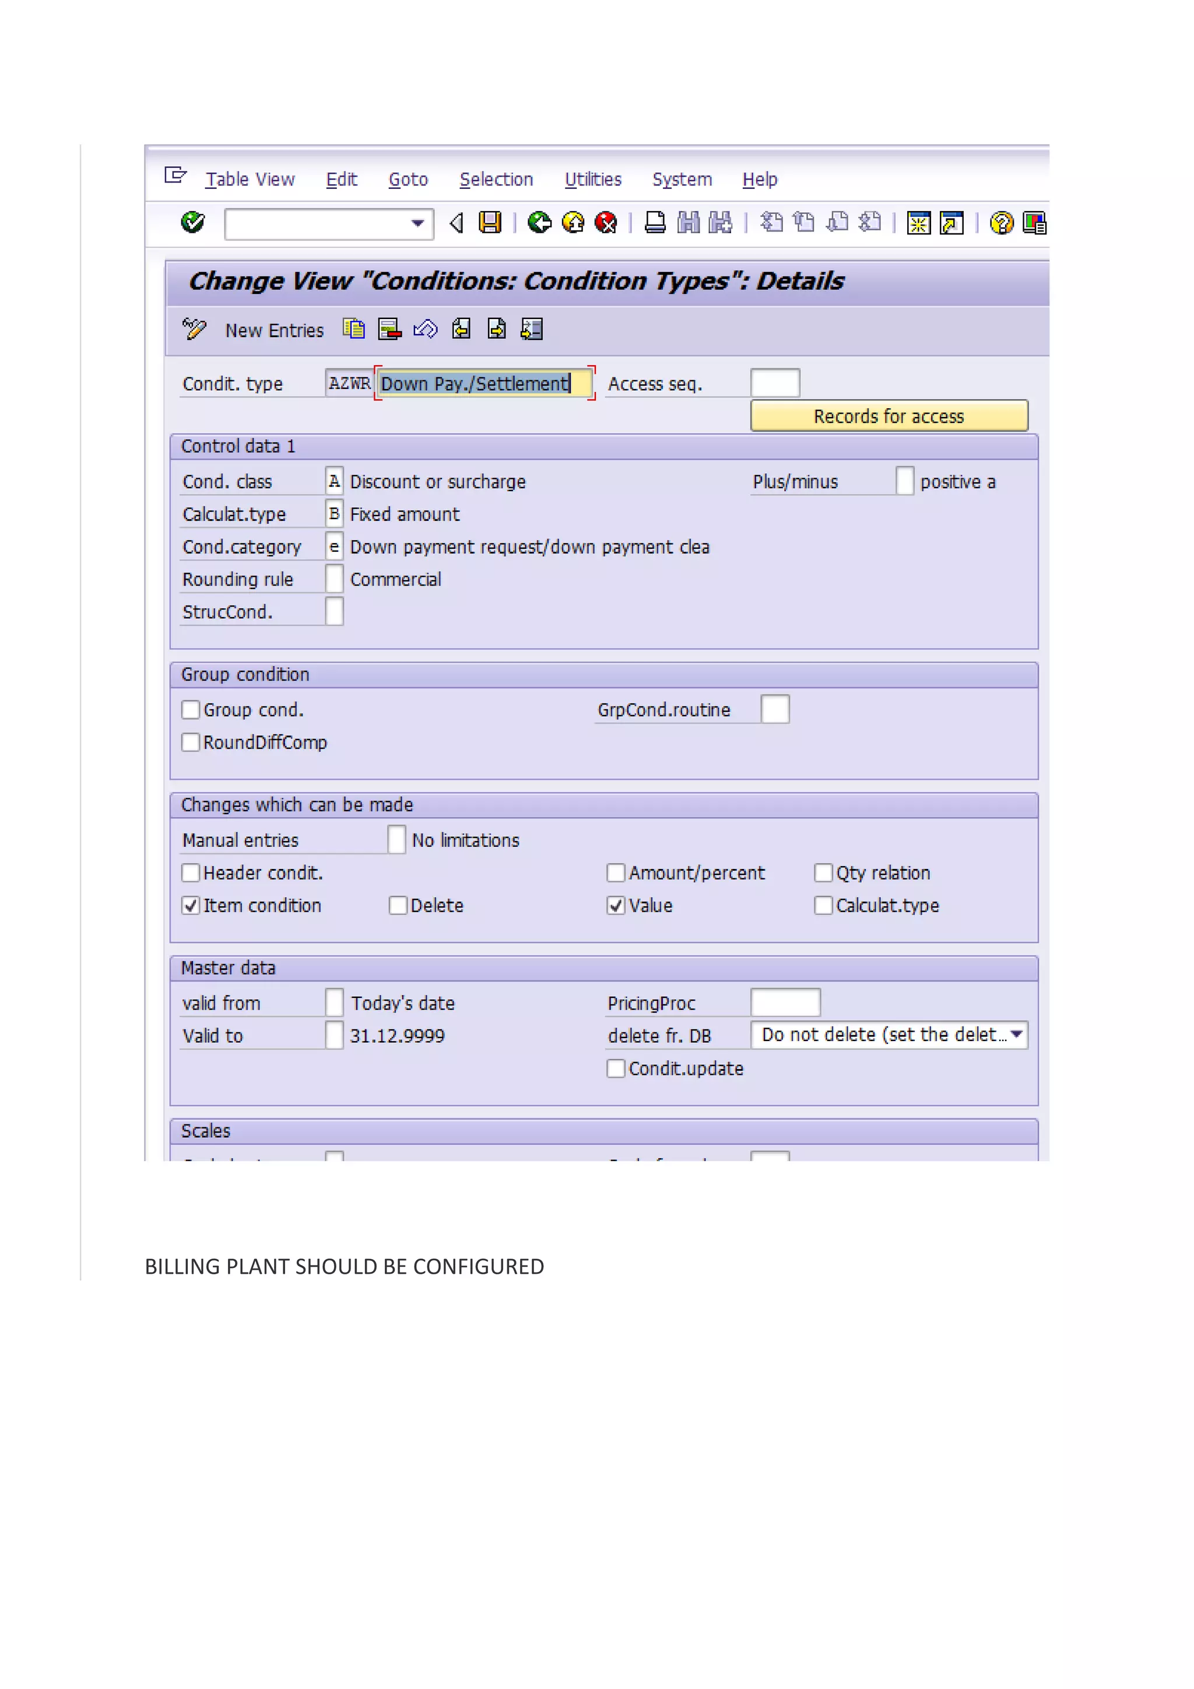Click the AZWR condition type field
The width and height of the screenshot is (1194, 1689).
click(x=349, y=383)
